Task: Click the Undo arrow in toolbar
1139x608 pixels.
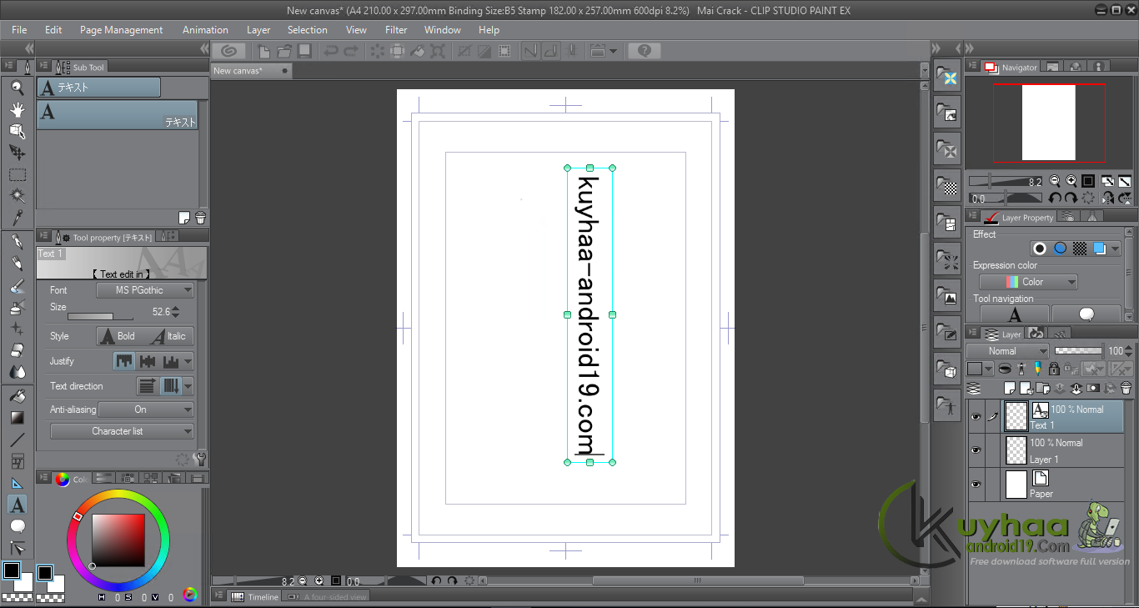Action: pos(331,51)
